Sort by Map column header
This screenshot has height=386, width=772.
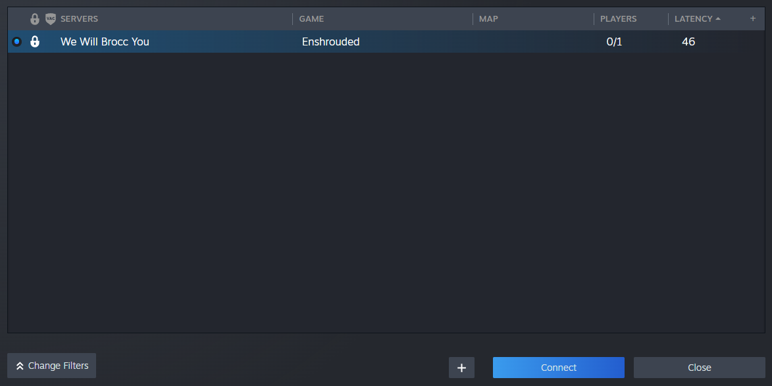tap(488, 18)
